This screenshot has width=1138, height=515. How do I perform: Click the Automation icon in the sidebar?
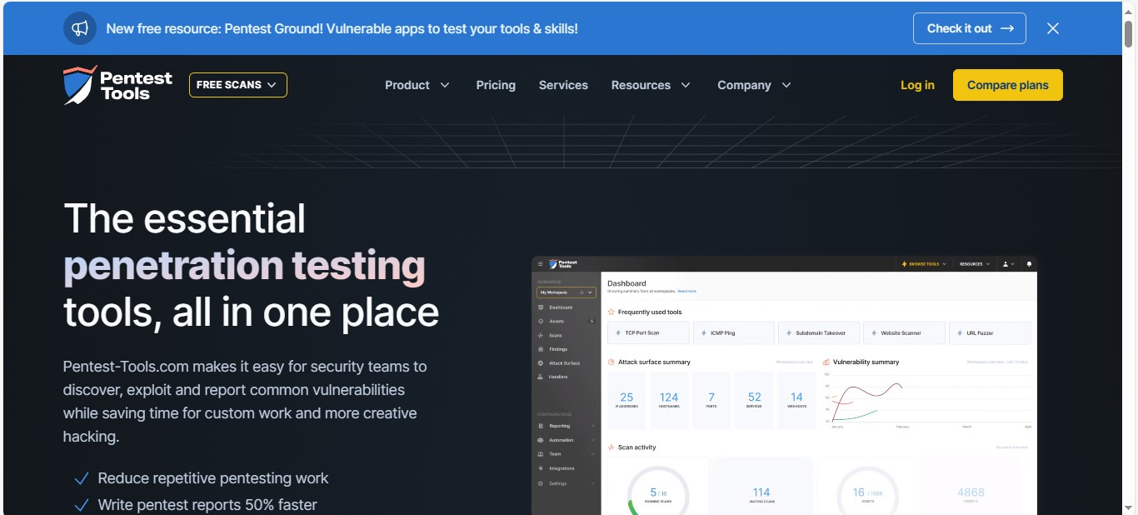coord(541,440)
